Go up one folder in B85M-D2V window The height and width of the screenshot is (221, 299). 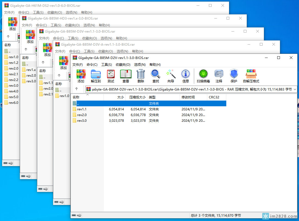click(77, 89)
